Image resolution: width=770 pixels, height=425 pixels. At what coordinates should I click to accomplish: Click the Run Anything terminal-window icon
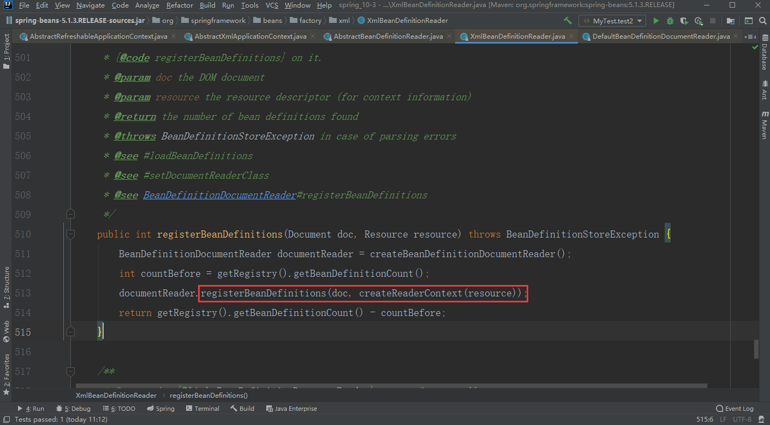pyautogui.click(x=749, y=21)
